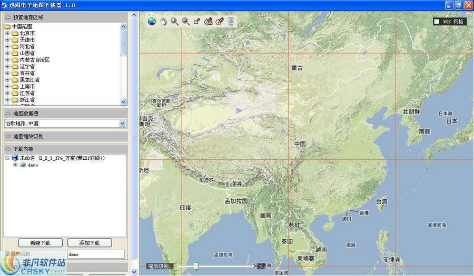Viewport: 474px width, 276px height.
Task: Select the draw polygon region tool
Action: tap(208, 22)
